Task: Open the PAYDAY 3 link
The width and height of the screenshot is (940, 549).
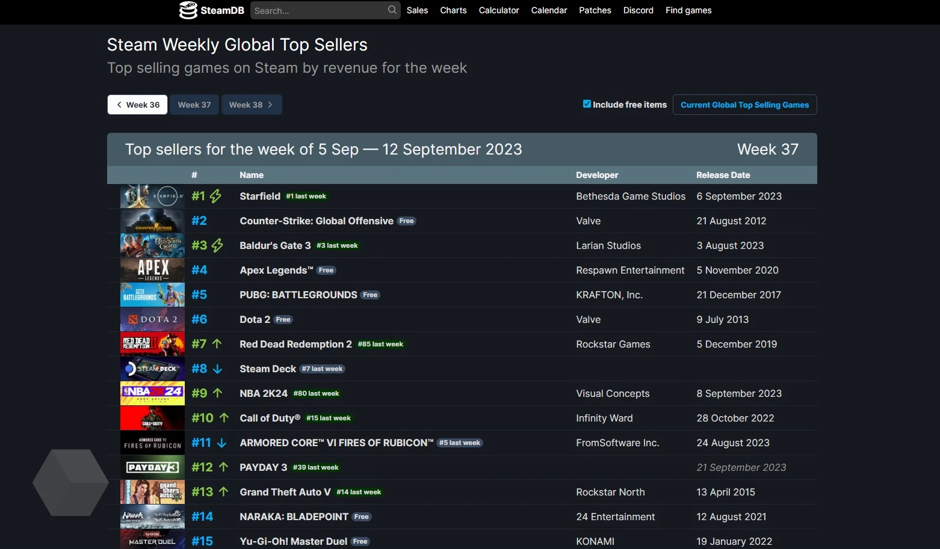Action: click(x=264, y=467)
